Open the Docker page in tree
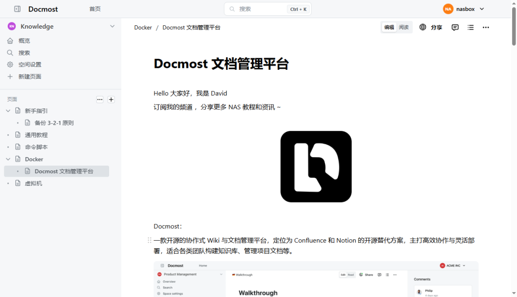 34,159
